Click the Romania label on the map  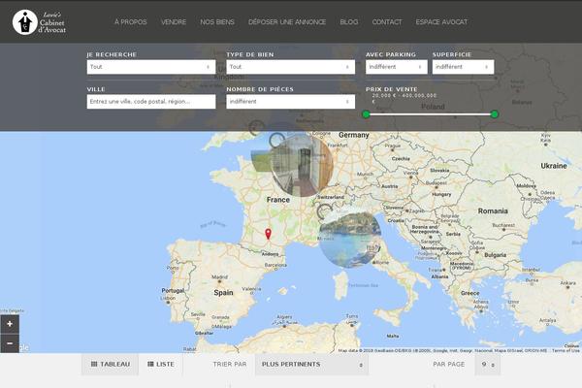tap(493, 210)
